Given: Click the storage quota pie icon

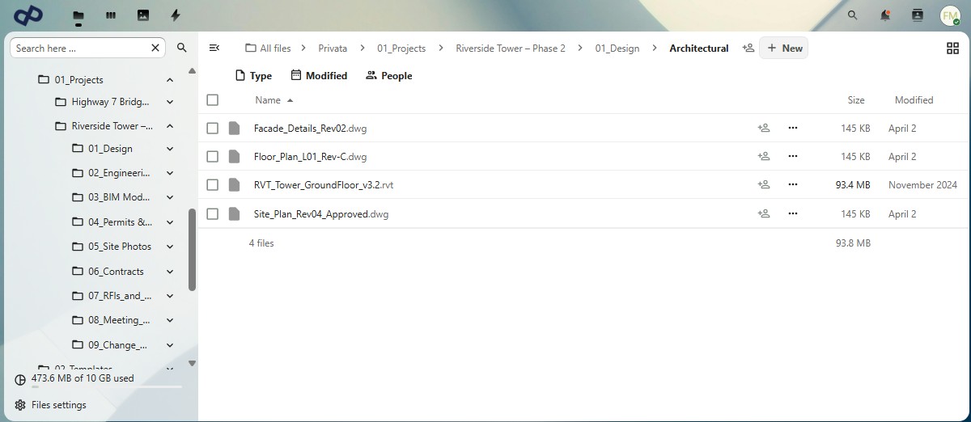Looking at the screenshot, I should [20, 378].
